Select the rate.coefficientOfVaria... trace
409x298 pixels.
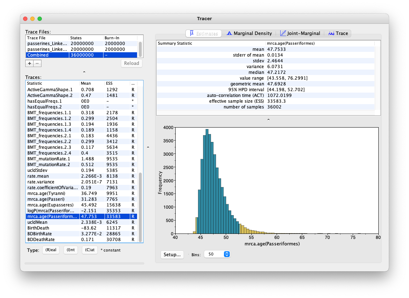pyautogui.click(x=82, y=187)
